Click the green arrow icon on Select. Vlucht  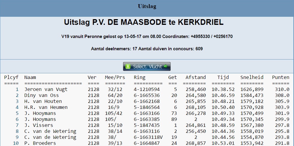tap(166, 67)
